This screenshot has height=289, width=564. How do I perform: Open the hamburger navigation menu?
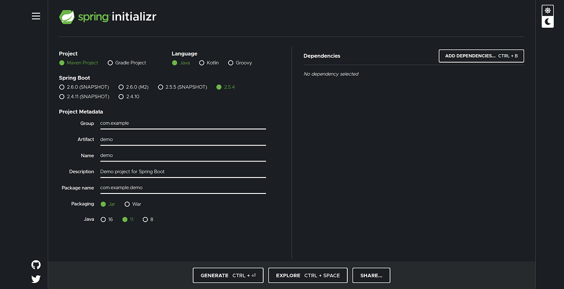(x=36, y=16)
